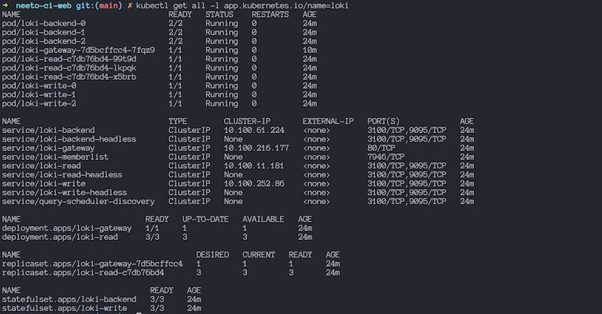Click the DESIRED column header

tap(212, 255)
